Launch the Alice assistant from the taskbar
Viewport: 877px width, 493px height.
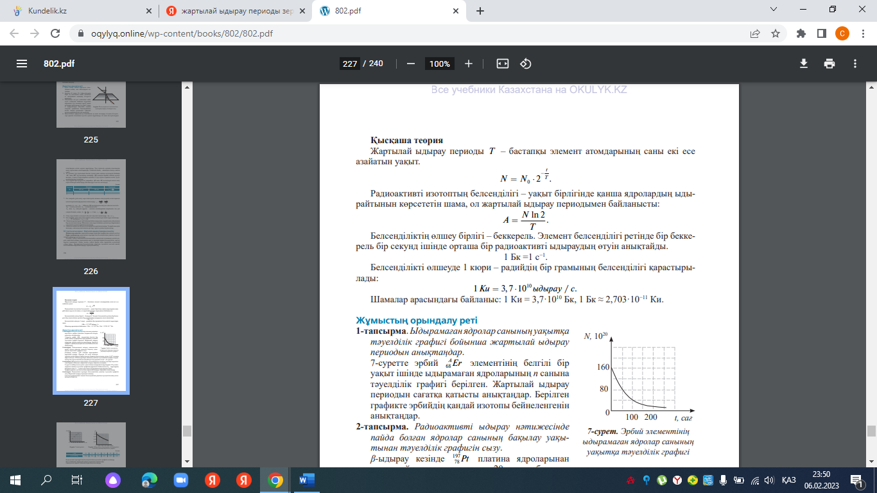tap(112, 480)
